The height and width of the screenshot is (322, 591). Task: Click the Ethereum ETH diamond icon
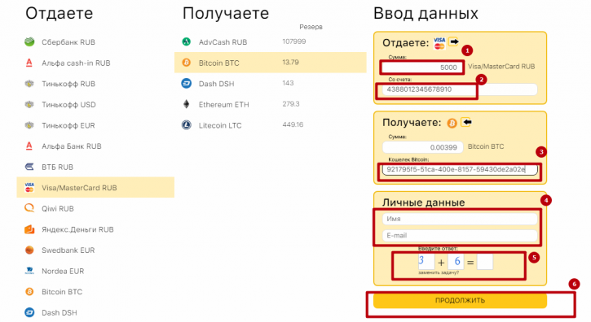pos(186,104)
